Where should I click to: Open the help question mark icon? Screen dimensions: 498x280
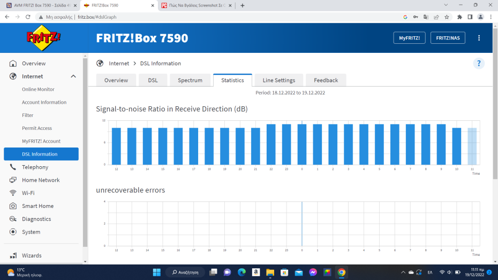point(479,64)
